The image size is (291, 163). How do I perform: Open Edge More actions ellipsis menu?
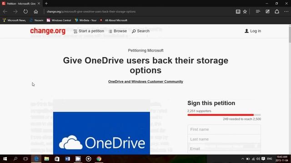pos(286,11)
